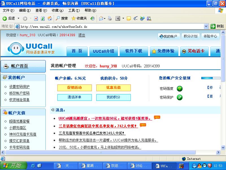Click the horizontal scrollbar at the page bottom

(101, 152)
